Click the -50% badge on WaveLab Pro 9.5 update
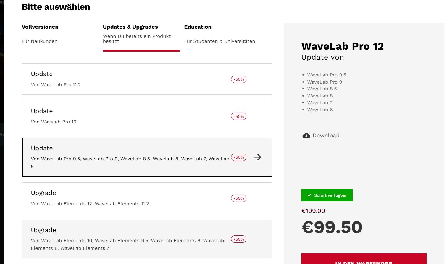Screen dimensions: 447x264 [x=238, y=157]
